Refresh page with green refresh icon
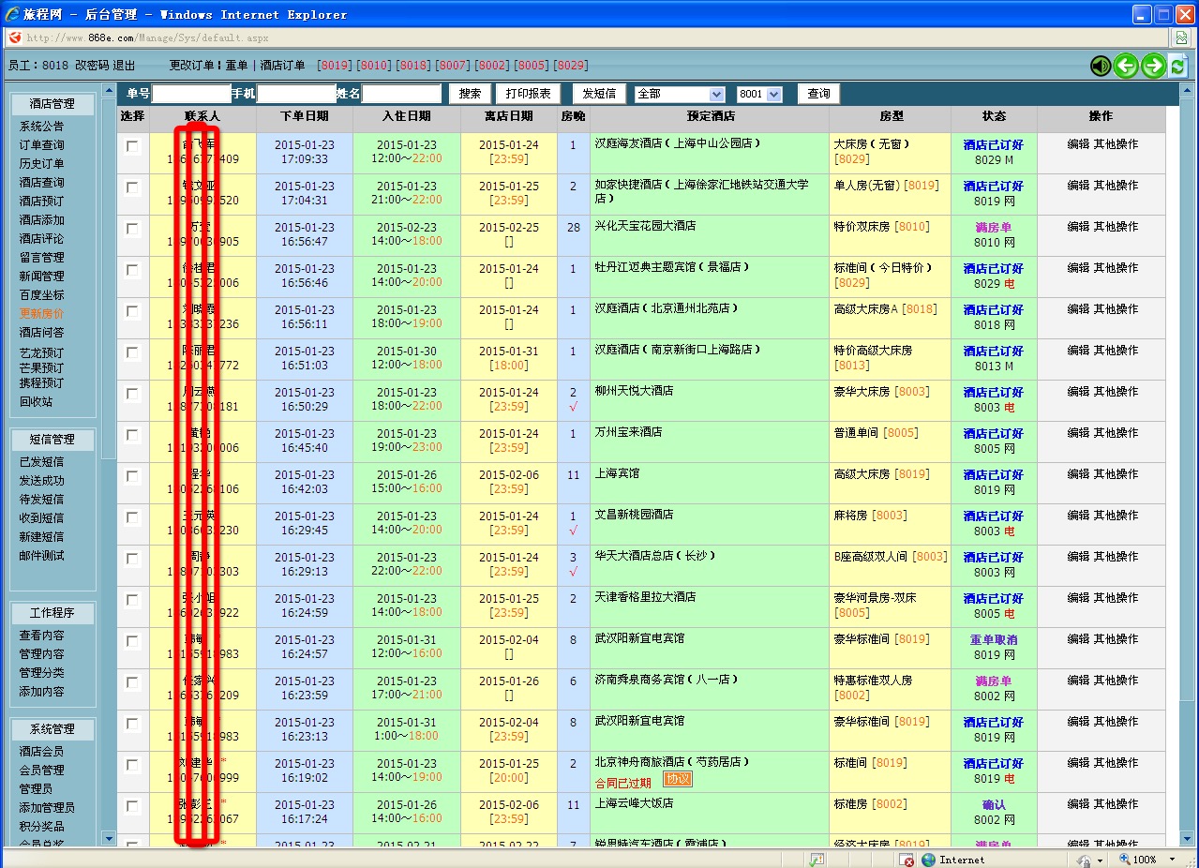Image resolution: width=1199 pixels, height=868 pixels. pos(1177,66)
